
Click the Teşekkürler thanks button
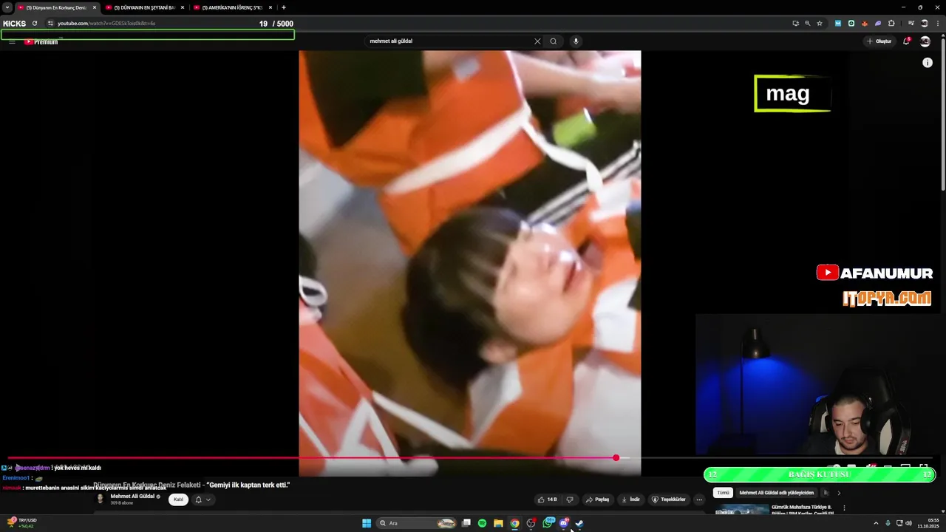coord(668,499)
